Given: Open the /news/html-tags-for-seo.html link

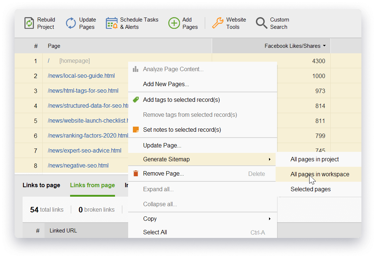Looking at the screenshot, I should click(83, 91).
